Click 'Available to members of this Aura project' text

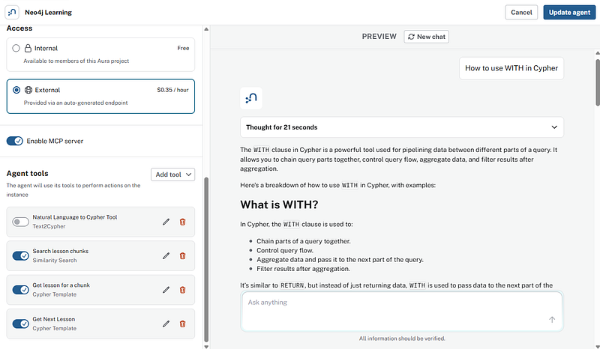(x=76, y=61)
